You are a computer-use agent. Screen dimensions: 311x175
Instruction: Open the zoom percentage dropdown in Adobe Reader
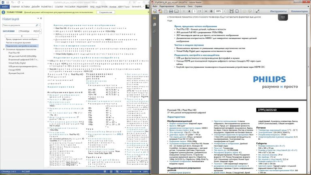coord(224,11)
